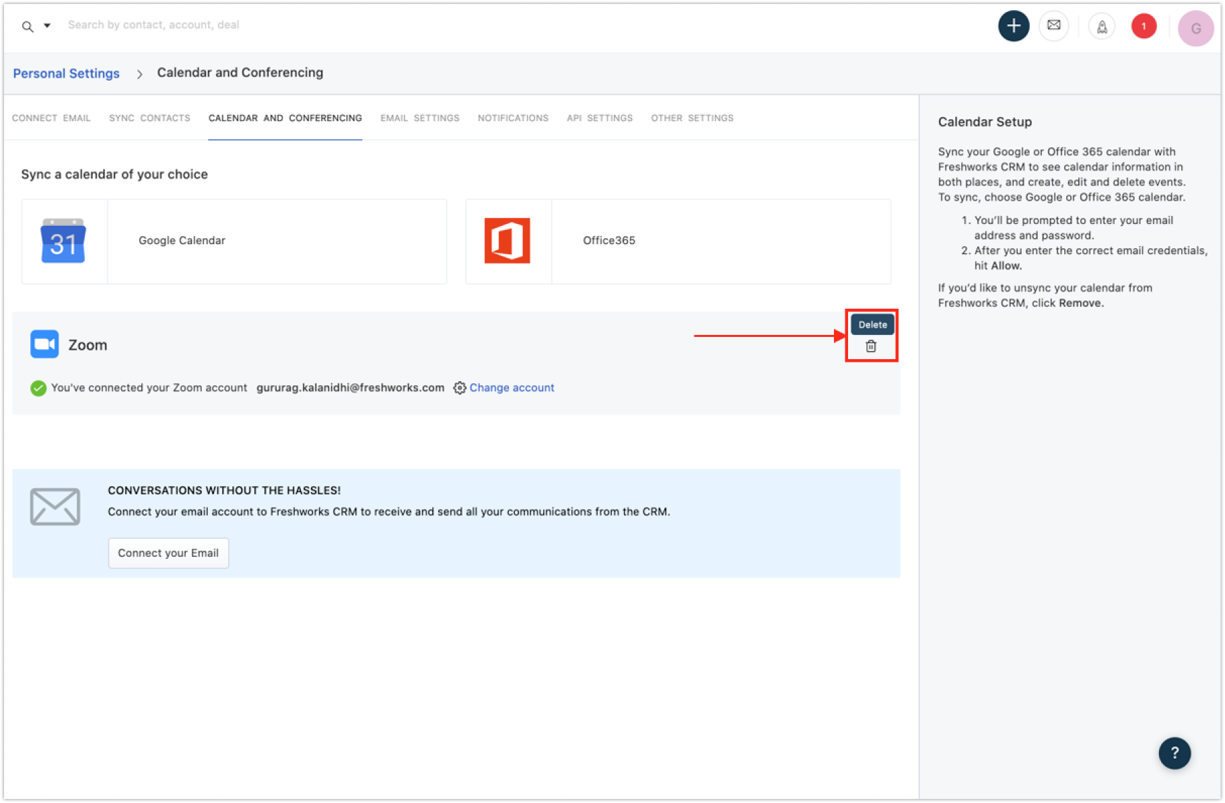Click the search magnifier icon
Image resolution: width=1225 pixels, height=803 pixels.
(28, 26)
